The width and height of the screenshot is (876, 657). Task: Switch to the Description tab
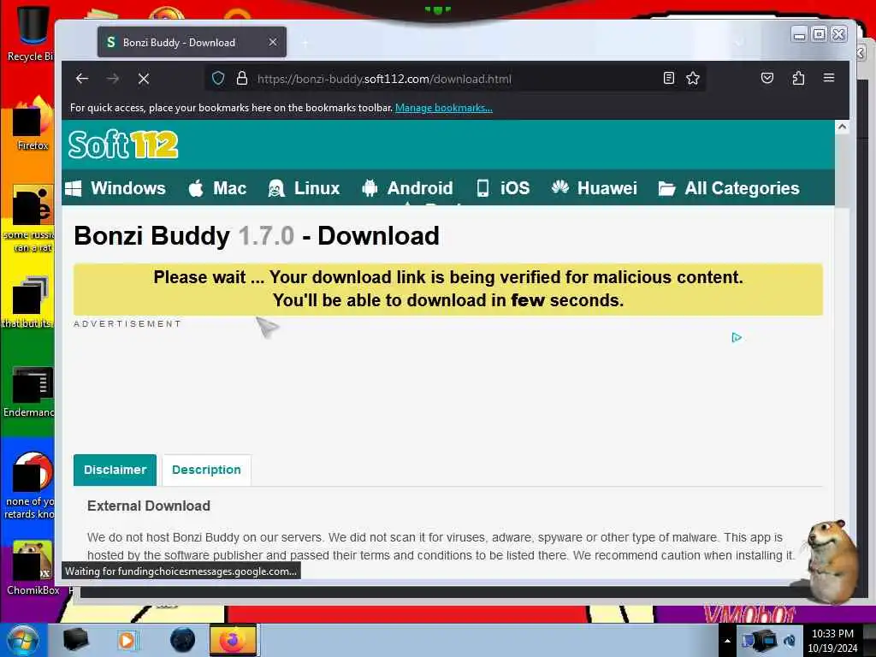206,470
